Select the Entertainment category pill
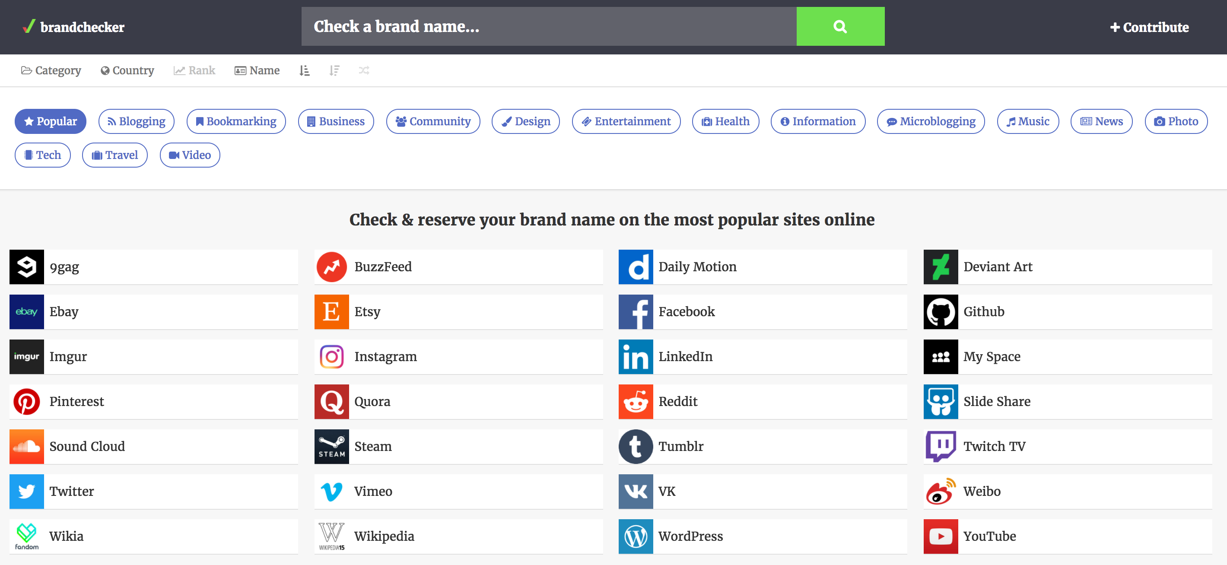 (x=626, y=121)
